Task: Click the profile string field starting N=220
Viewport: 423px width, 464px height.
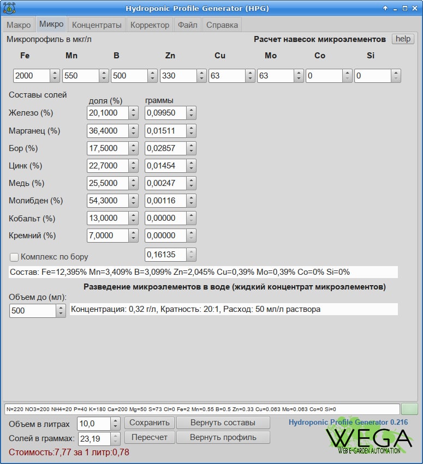Action: coord(202,409)
